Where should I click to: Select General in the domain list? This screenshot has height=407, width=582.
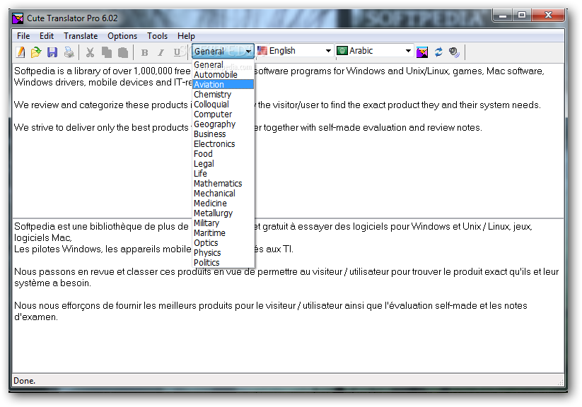223,64
